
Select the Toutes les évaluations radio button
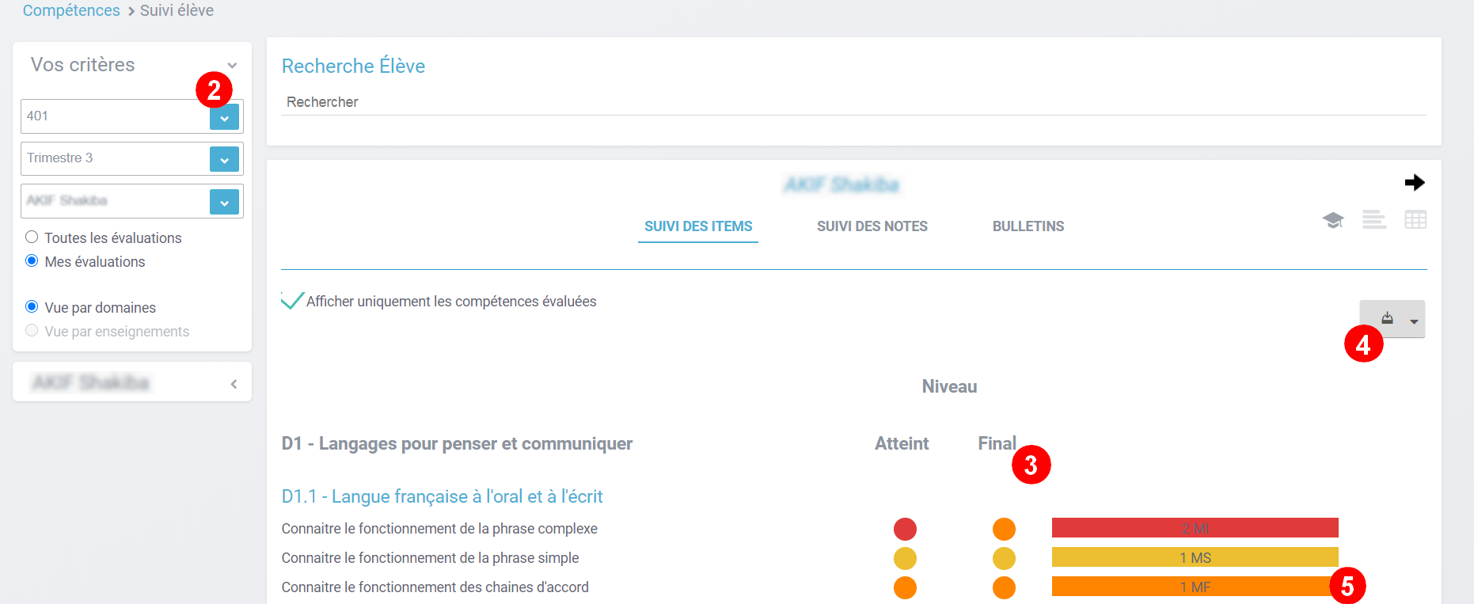32,237
